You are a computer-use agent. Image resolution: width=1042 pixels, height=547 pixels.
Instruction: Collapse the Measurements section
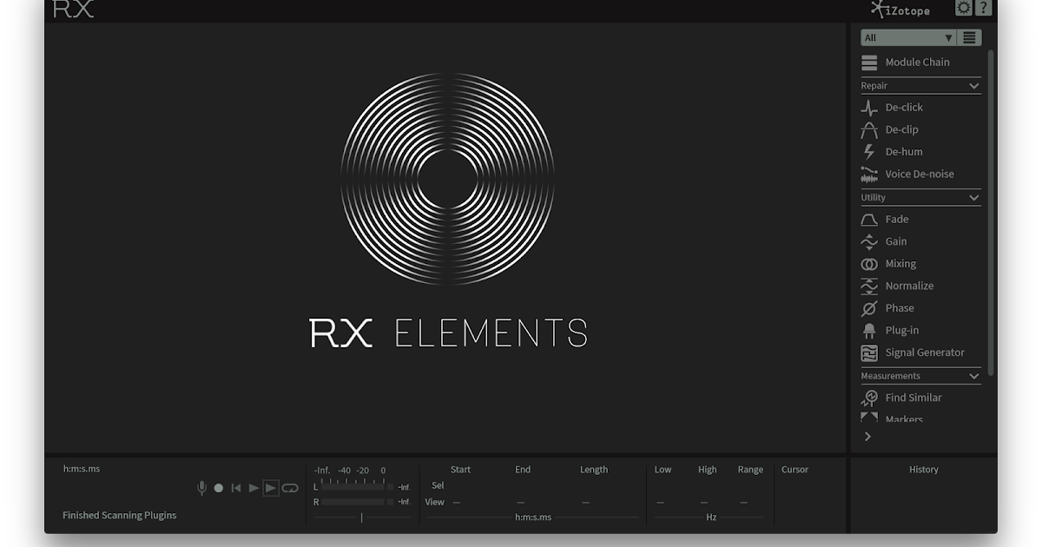pos(974,376)
